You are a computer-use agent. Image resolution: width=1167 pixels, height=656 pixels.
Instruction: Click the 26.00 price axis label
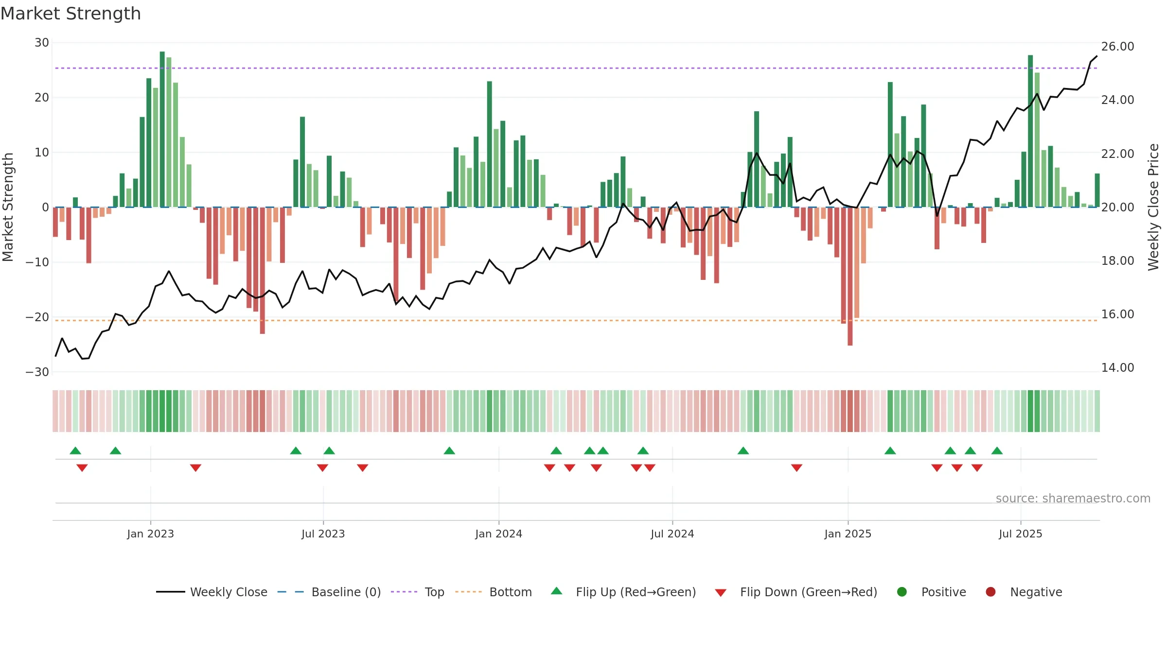click(x=1117, y=47)
